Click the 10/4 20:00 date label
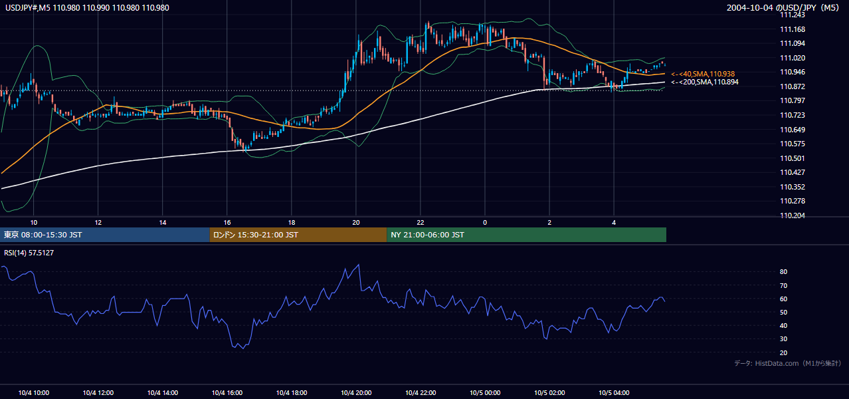The width and height of the screenshot is (849, 399). 356,393
